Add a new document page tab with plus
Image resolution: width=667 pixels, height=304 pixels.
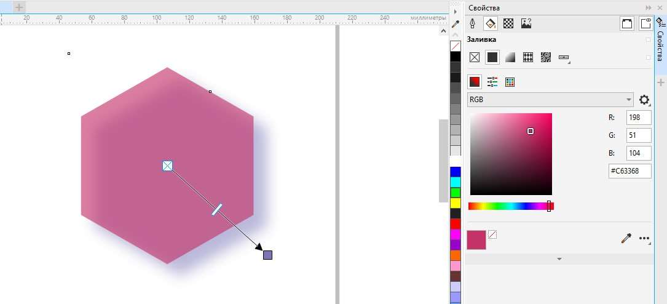click(x=19, y=7)
